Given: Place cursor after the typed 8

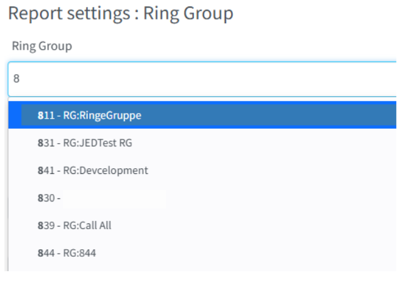Looking at the screenshot, I should pos(20,78).
